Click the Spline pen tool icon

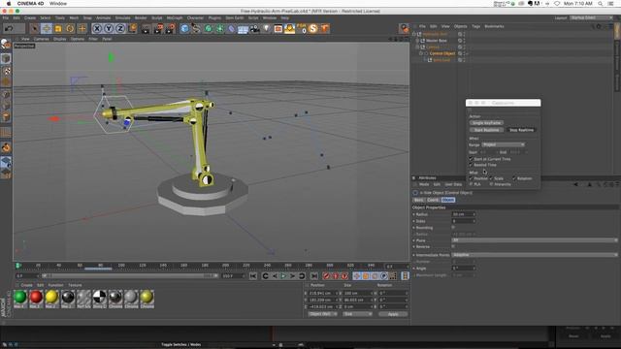[x=196, y=28]
